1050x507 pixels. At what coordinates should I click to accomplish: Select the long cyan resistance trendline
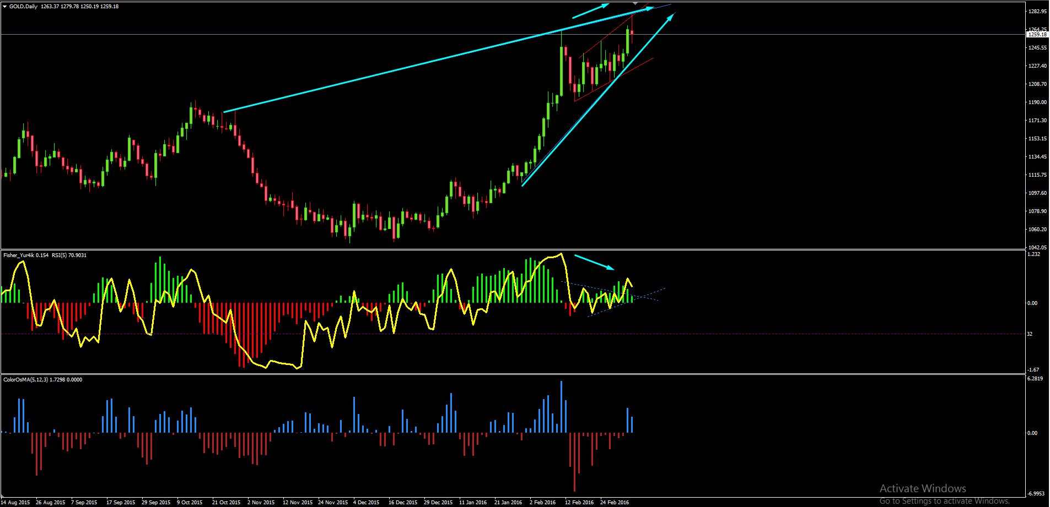(438, 59)
